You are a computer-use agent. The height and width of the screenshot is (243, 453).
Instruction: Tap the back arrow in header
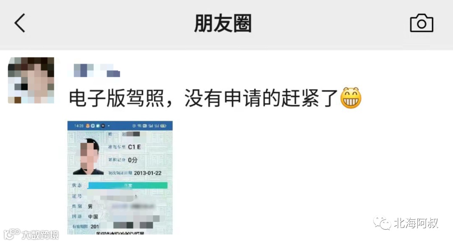point(20,23)
